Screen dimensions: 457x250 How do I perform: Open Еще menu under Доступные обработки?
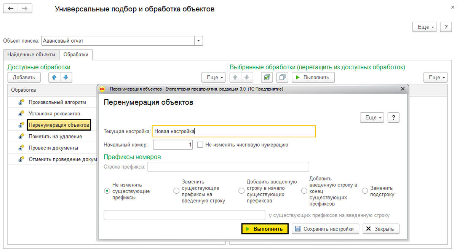pyautogui.click(x=214, y=77)
